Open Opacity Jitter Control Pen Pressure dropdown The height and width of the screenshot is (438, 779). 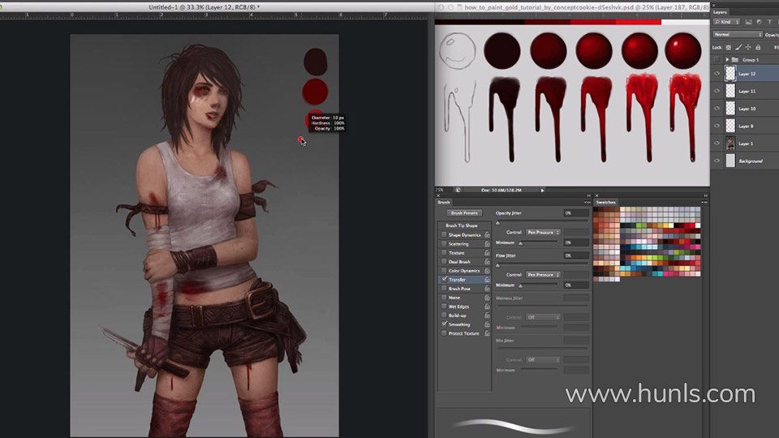tap(543, 232)
